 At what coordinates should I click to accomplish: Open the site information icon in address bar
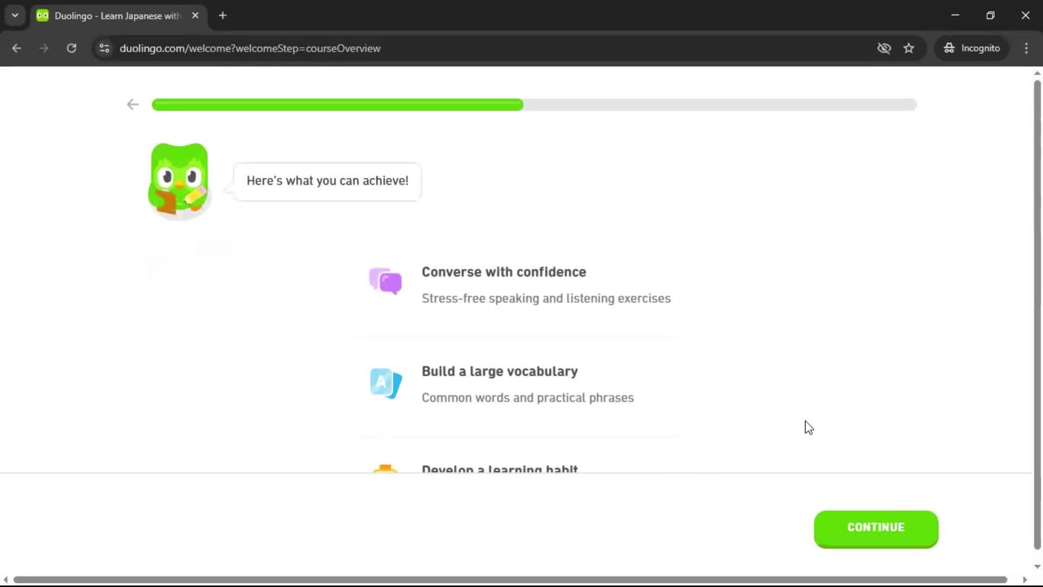[x=104, y=48]
